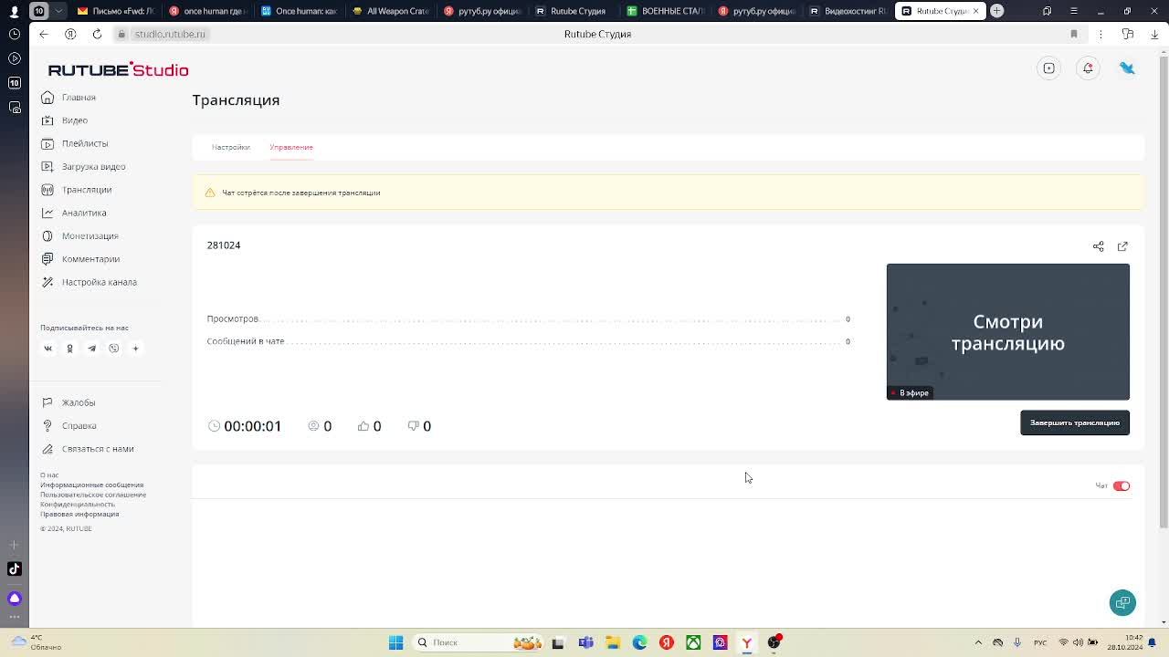The width and height of the screenshot is (1169, 657).
Task: Open notifications bell in header
Action: (x=1088, y=68)
